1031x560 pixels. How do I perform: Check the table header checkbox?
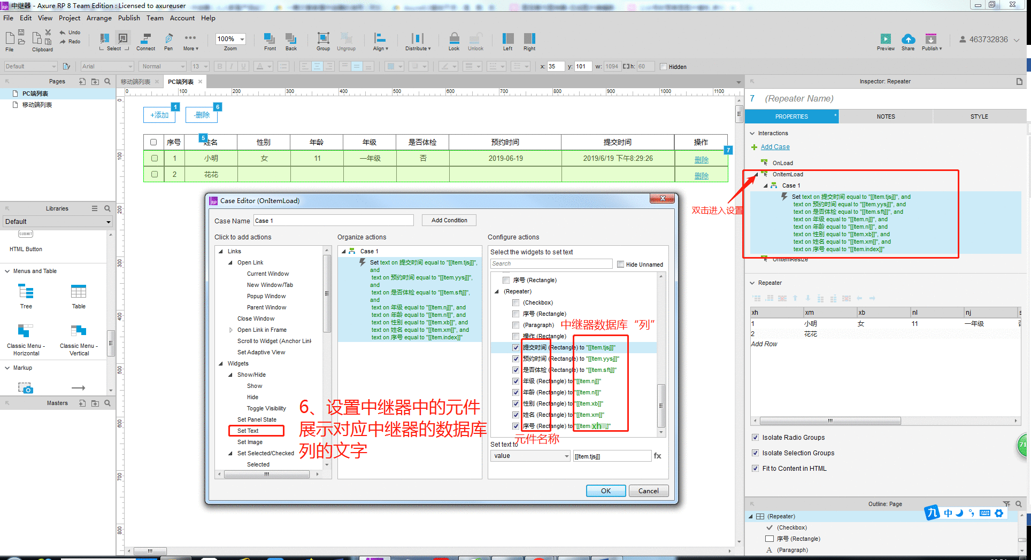click(153, 142)
